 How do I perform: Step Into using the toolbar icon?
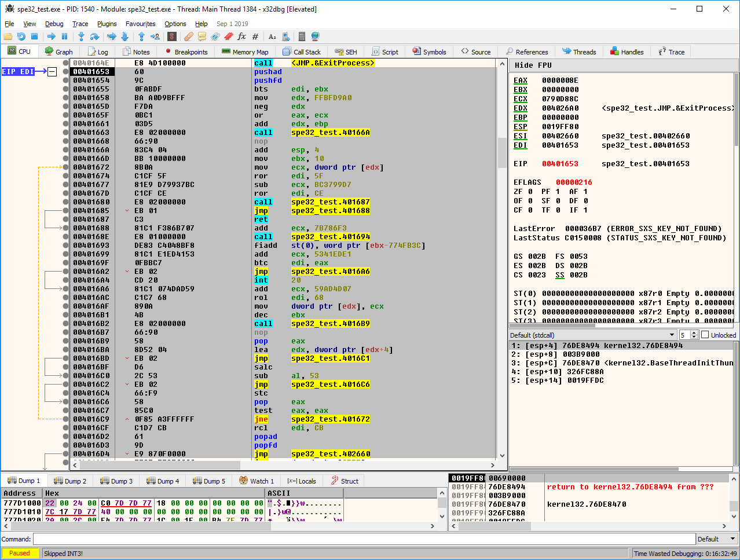click(x=81, y=36)
